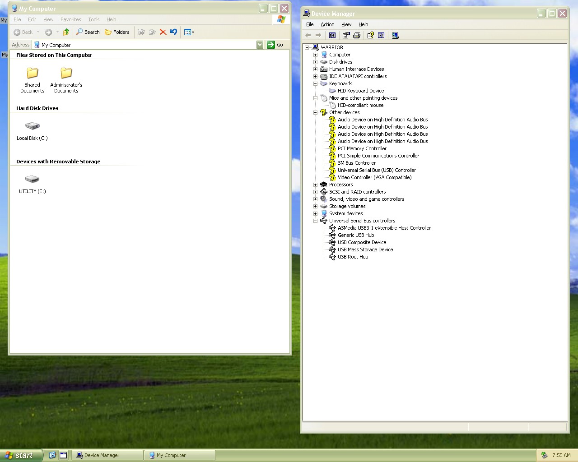Collapse the Other devices node
578x462 pixels.
click(x=316, y=112)
